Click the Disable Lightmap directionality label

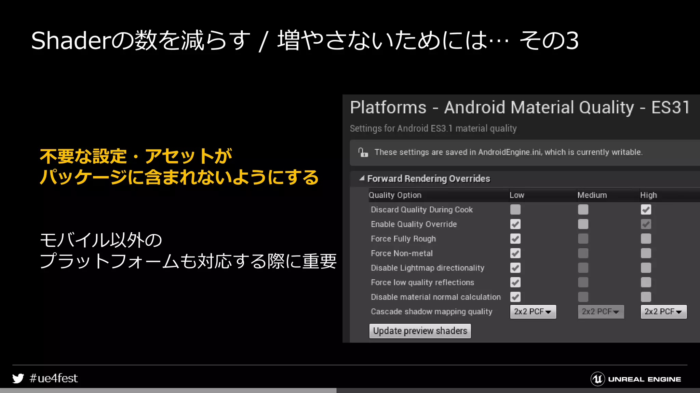click(x=428, y=268)
